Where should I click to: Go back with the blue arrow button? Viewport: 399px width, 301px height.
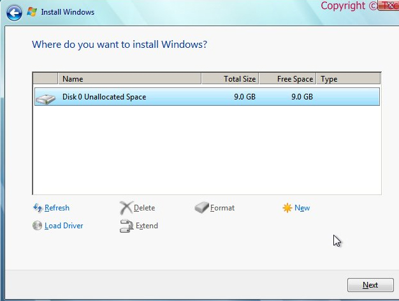[x=14, y=13]
